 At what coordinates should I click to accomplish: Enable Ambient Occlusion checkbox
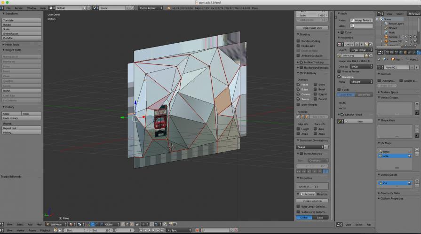pos(298,55)
